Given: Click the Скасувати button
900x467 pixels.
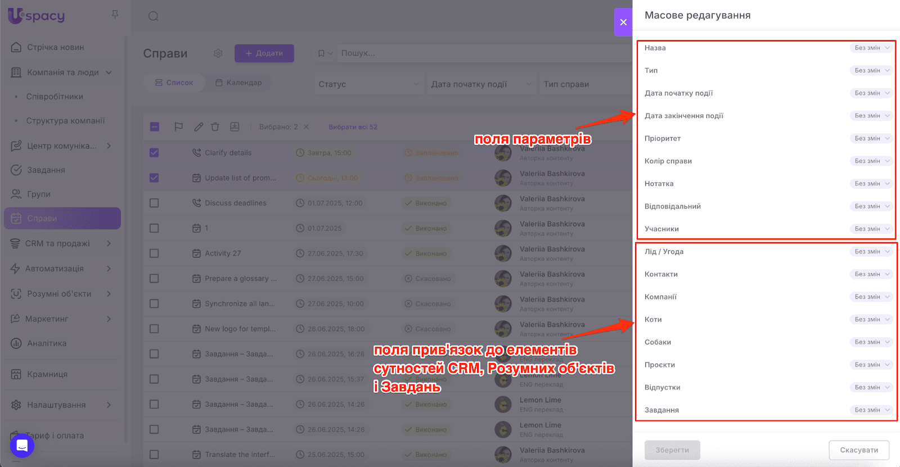Looking at the screenshot, I should [x=859, y=450].
